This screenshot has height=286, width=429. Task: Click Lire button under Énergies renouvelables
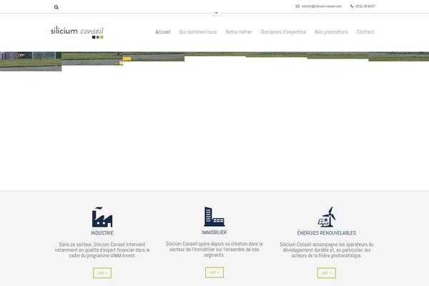[x=327, y=273]
